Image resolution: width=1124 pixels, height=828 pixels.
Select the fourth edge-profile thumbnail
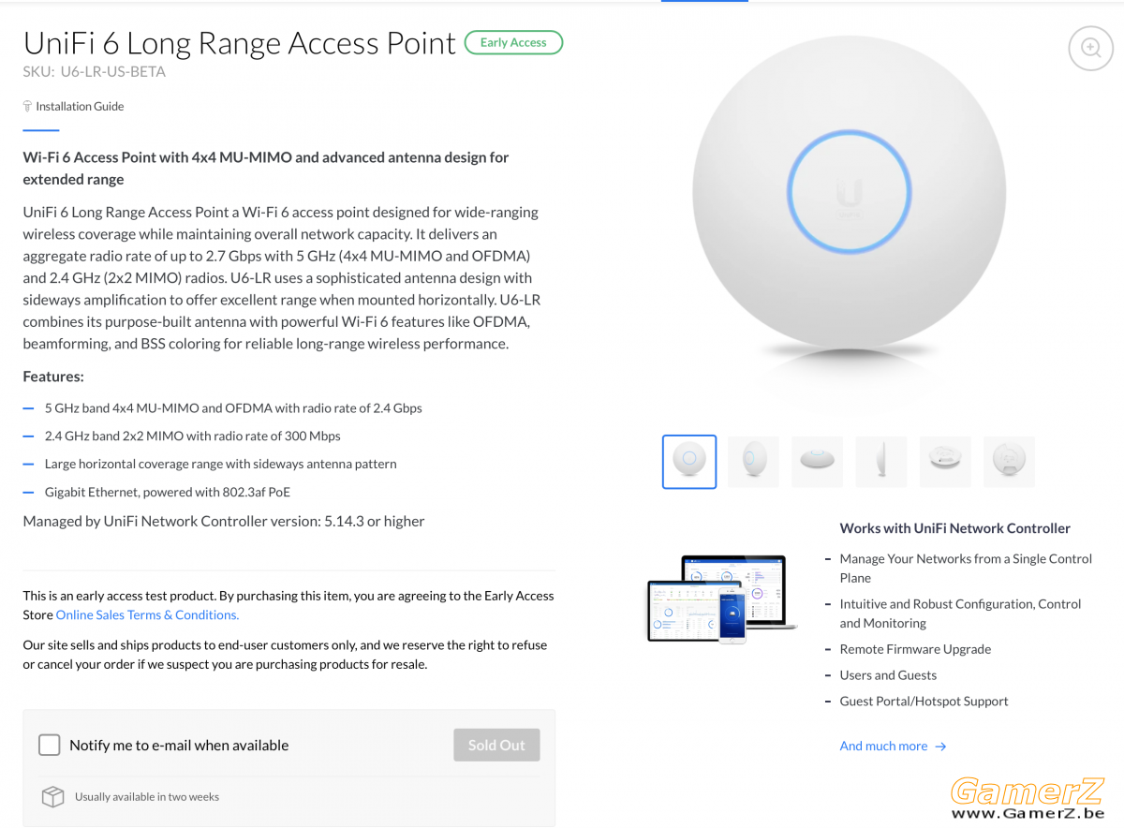881,462
